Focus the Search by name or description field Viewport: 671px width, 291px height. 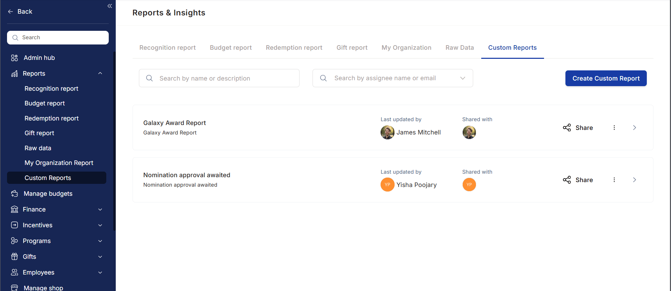coord(219,78)
